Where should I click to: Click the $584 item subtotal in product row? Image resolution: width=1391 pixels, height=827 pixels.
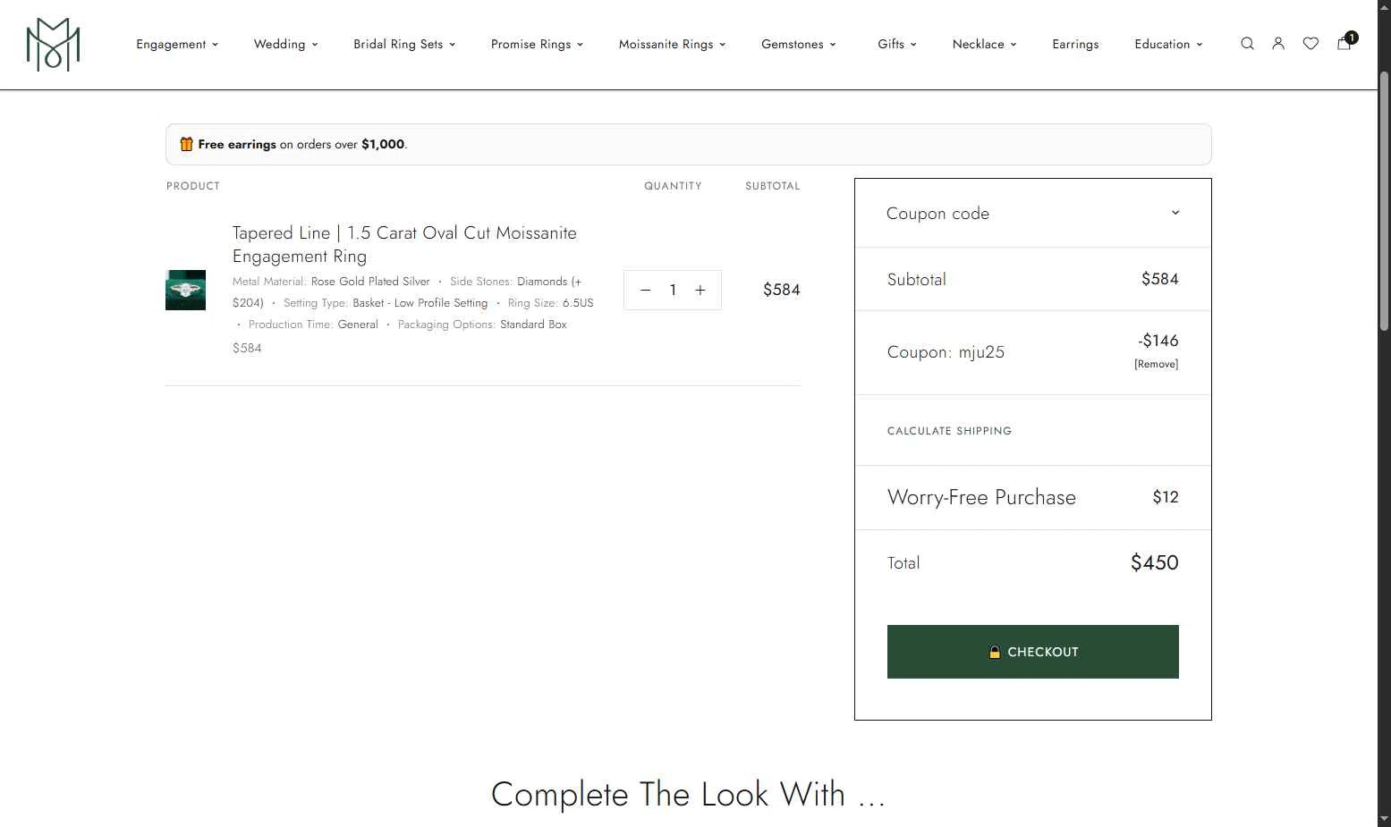(781, 290)
